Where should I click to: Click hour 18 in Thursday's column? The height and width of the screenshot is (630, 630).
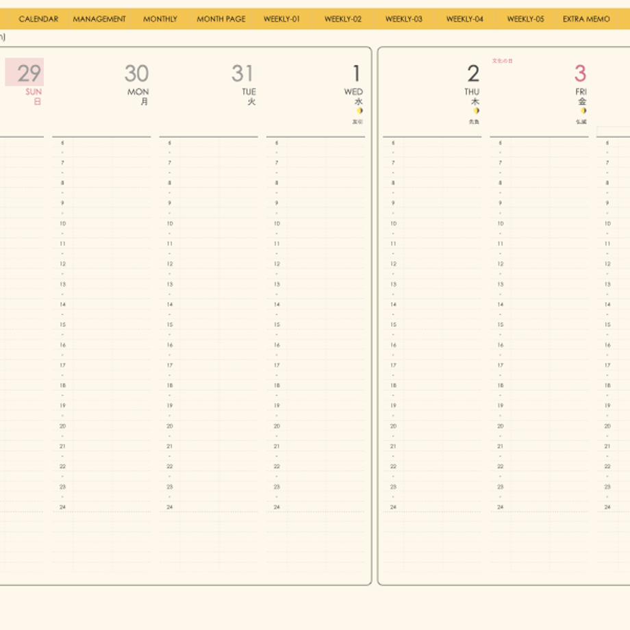tap(393, 386)
